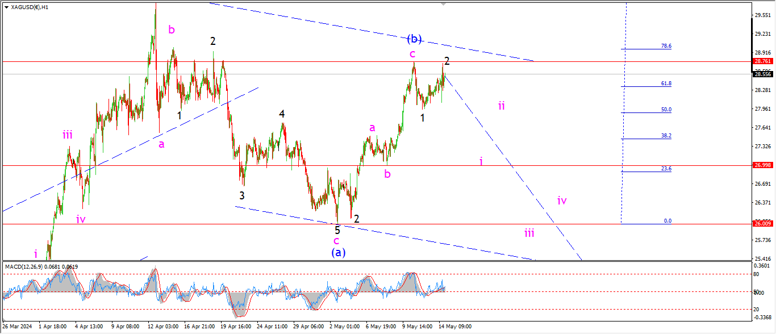Select the 78.6 Fibonacci level label
The image size is (776, 334).
pos(666,46)
